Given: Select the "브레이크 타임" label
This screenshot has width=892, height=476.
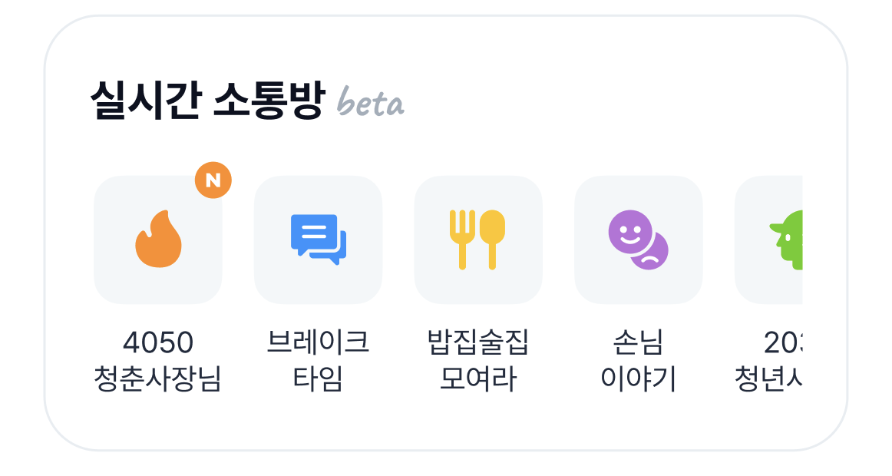Looking at the screenshot, I should click(x=318, y=361).
